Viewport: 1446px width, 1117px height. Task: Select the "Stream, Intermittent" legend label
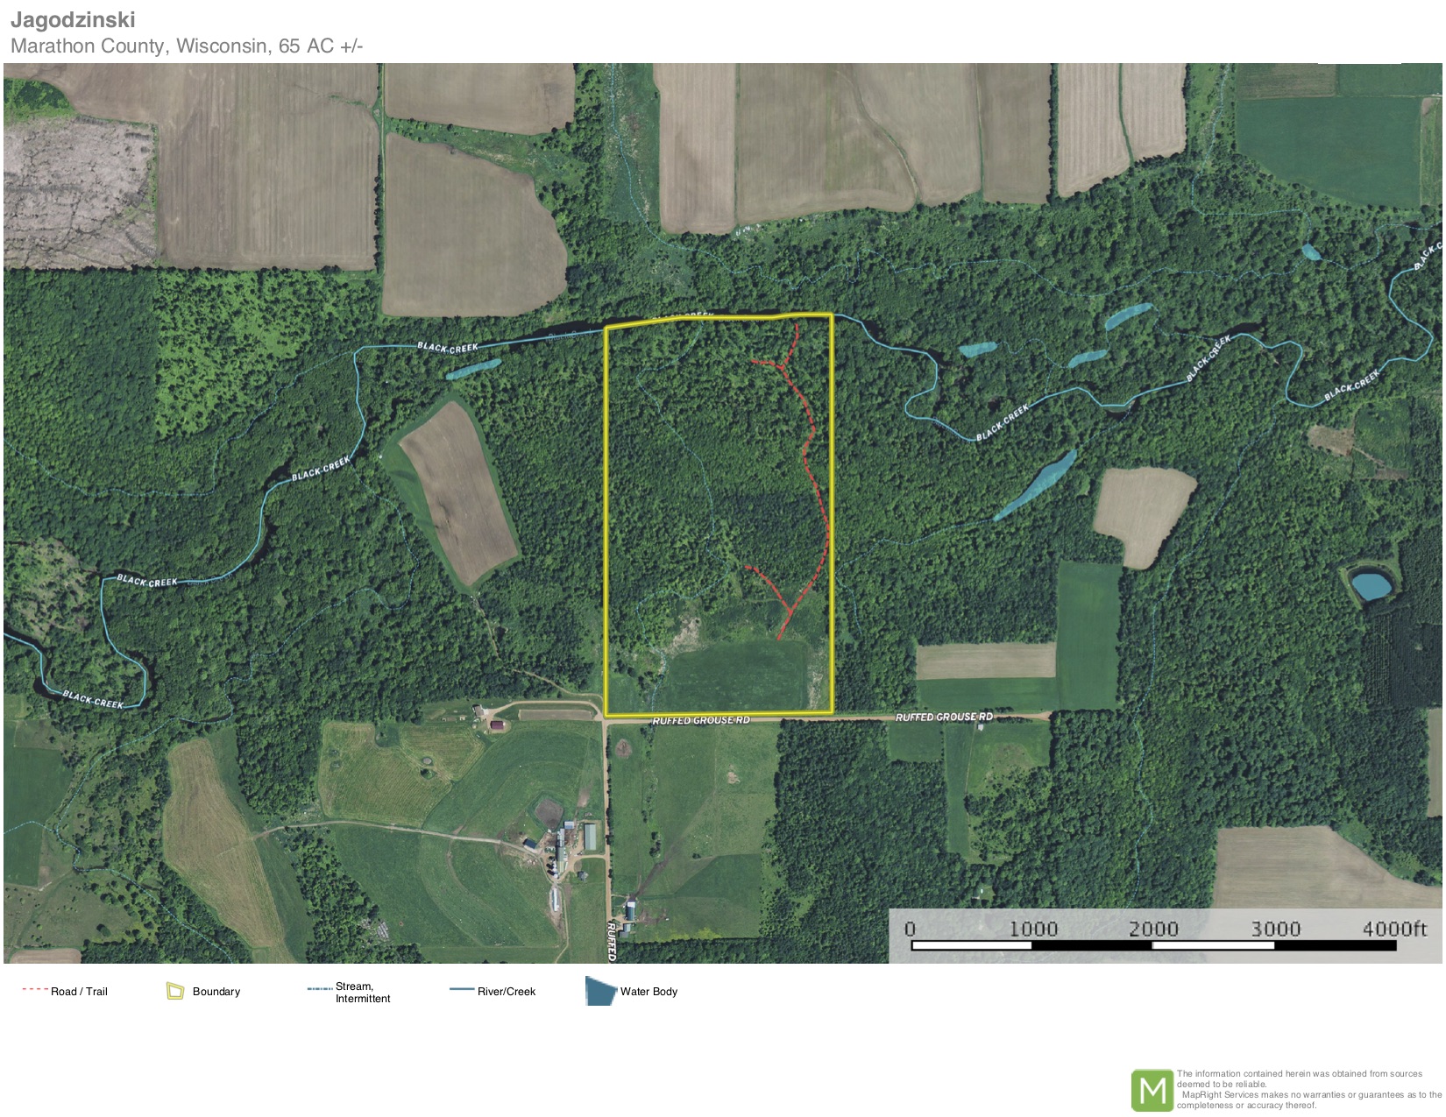(x=362, y=993)
